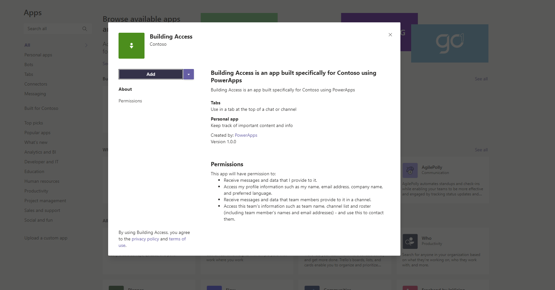Open Personal apps category

[x=38, y=55]
